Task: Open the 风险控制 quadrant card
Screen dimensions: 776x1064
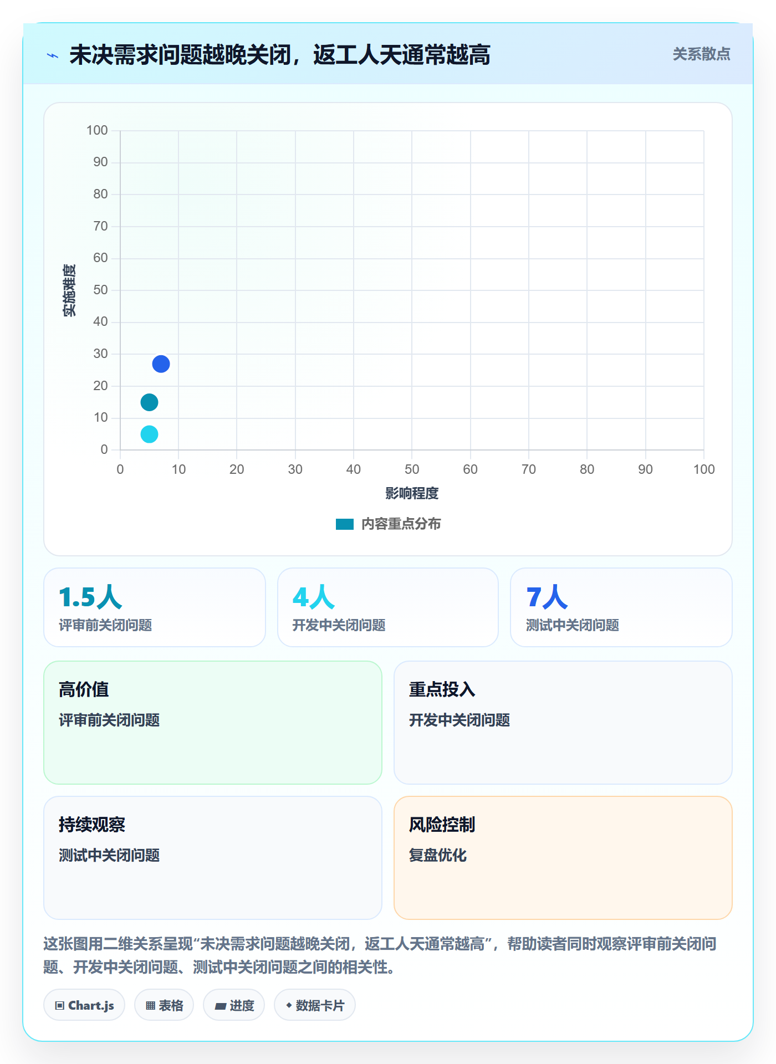Action: point(563,858)
